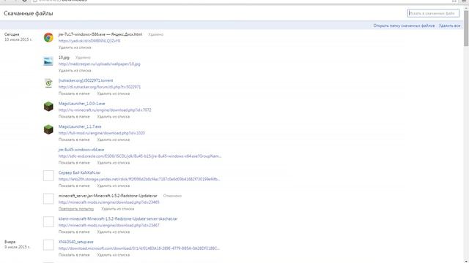This screenshot has height=263, width=469.
Task: Show MagicLauncher_1.1.7.exe in folder
Action: point(74,140)
